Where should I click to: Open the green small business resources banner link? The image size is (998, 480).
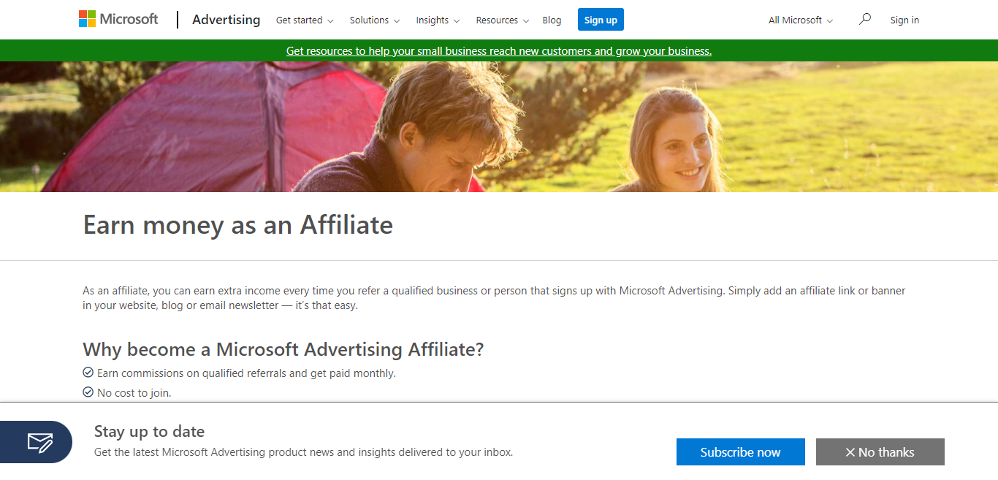(499, 51)
